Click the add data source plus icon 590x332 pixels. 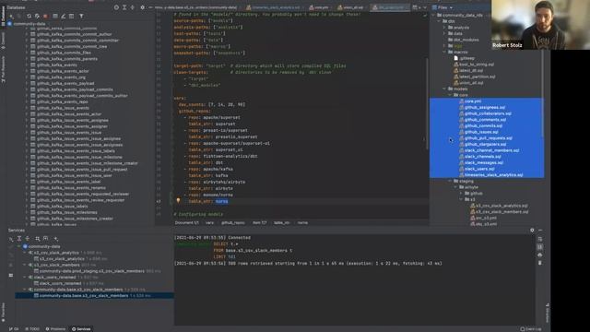11,17
